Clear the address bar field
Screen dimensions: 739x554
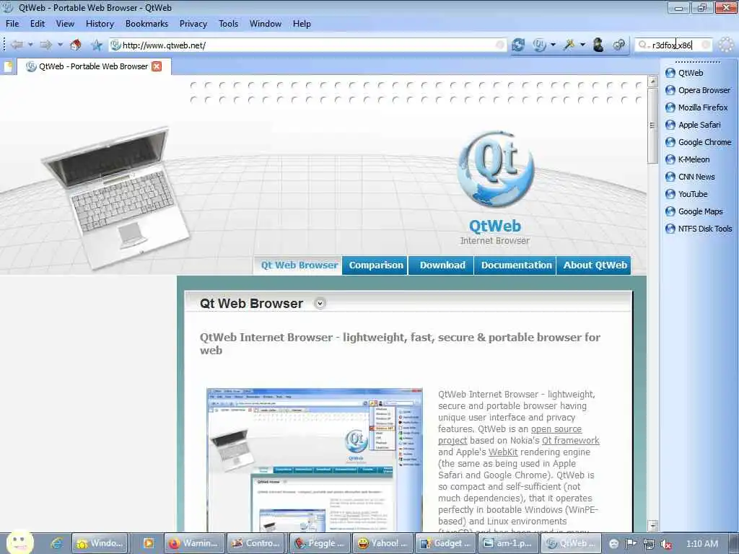(499, 45)
